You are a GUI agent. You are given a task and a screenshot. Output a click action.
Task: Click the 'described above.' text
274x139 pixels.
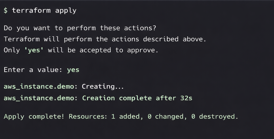click(175, 39)
